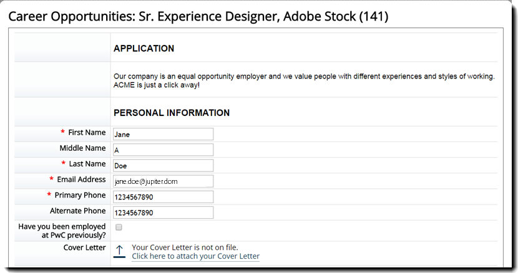Click the equal opportunity employer paragraph
The width and height of the screenshot is (518, 273).
(303, 80)
